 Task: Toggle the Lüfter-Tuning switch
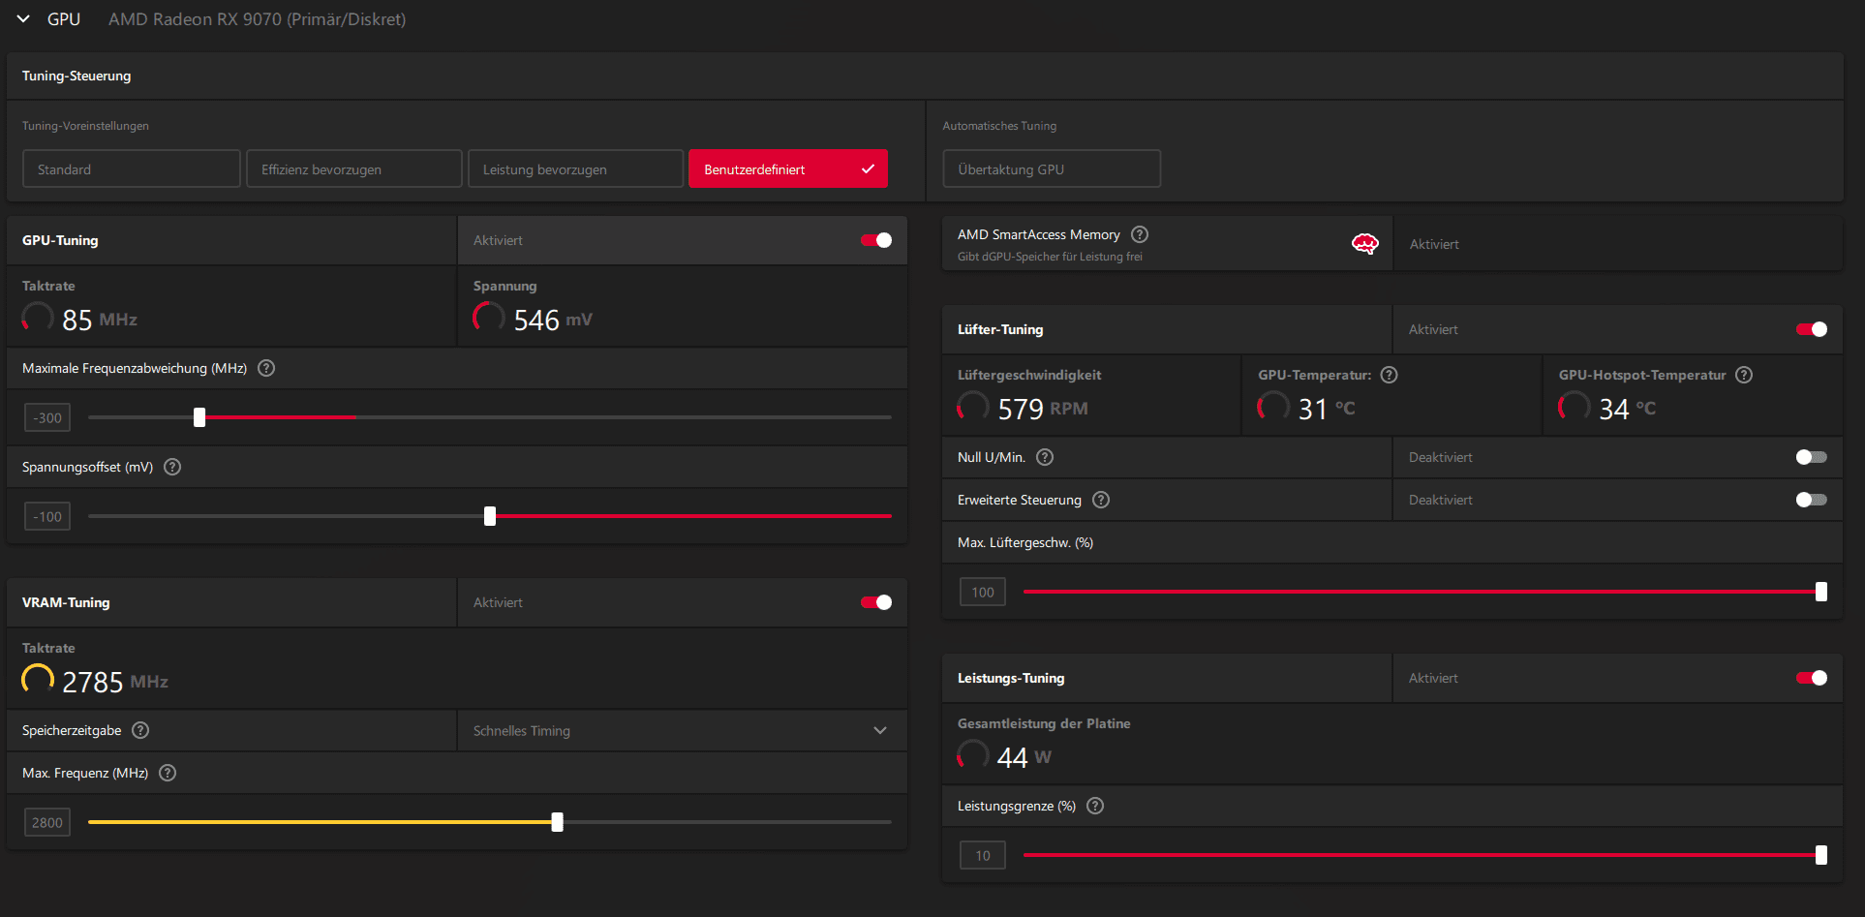pos(1812,329)
